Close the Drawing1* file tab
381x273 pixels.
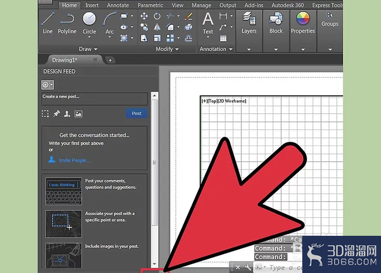95,60
